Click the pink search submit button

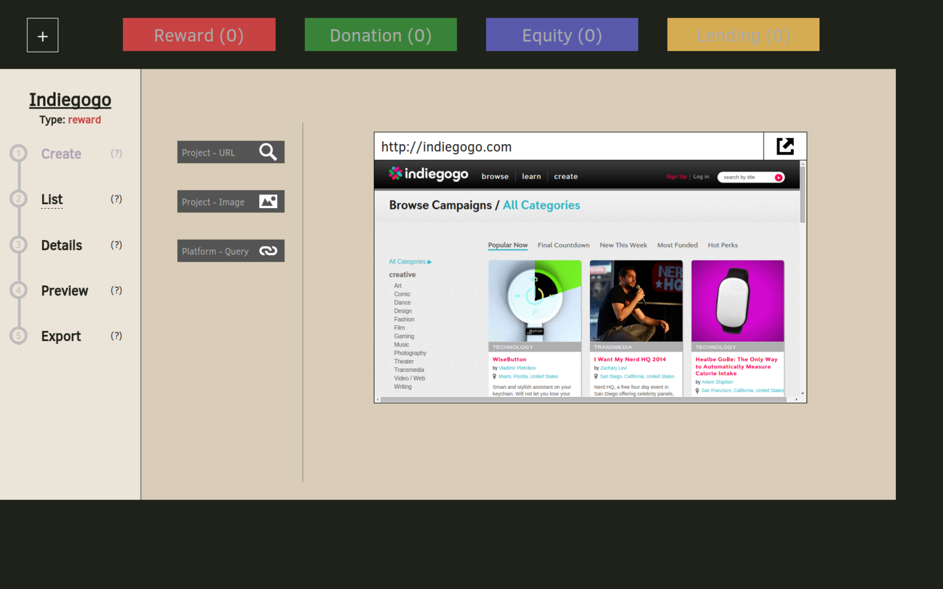click(x=779, y=177)
